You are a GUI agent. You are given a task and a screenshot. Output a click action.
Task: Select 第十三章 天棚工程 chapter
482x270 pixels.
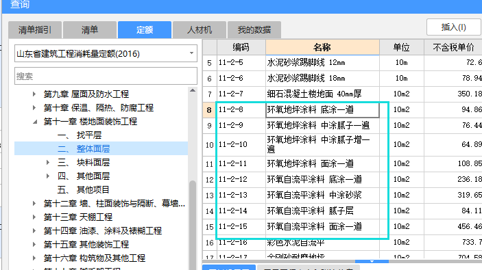tap(77, 217)
